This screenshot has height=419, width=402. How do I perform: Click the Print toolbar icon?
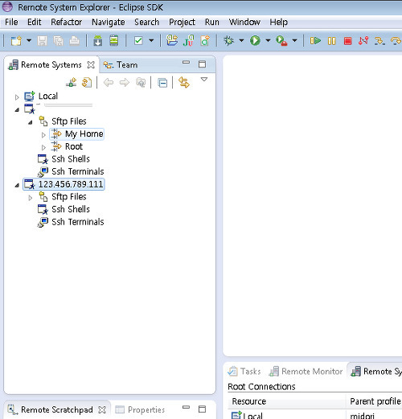coord(74,41)
